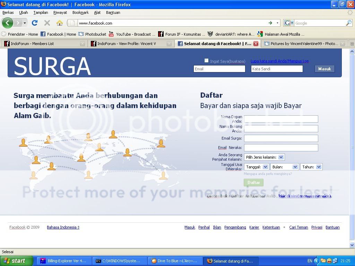Image resolution: width=355 pixels, height=266 pixels.
Task: Click the Masuk login button
Action: tap(324, 69)
